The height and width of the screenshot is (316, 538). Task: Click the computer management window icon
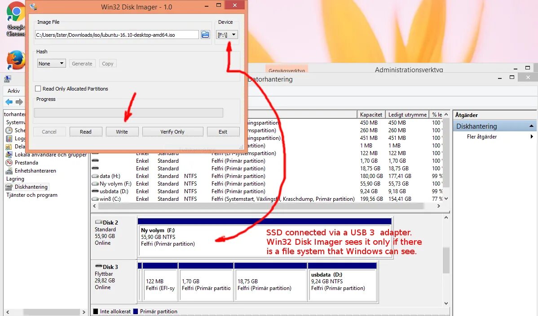click(x=7, y=79)
